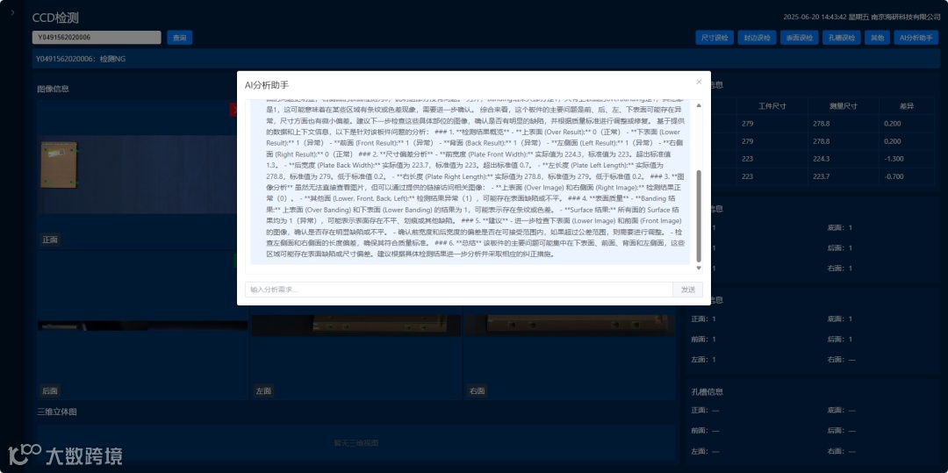Image resolution: width=948 pixels, height=473 pixels.
Task: Click the dialog scrollbar down arrow
Action: 699,268
